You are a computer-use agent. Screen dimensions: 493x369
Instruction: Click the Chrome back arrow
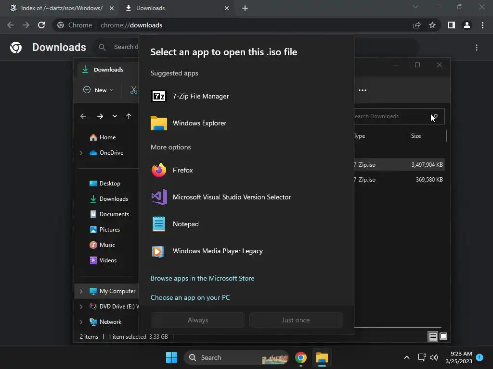11,25
